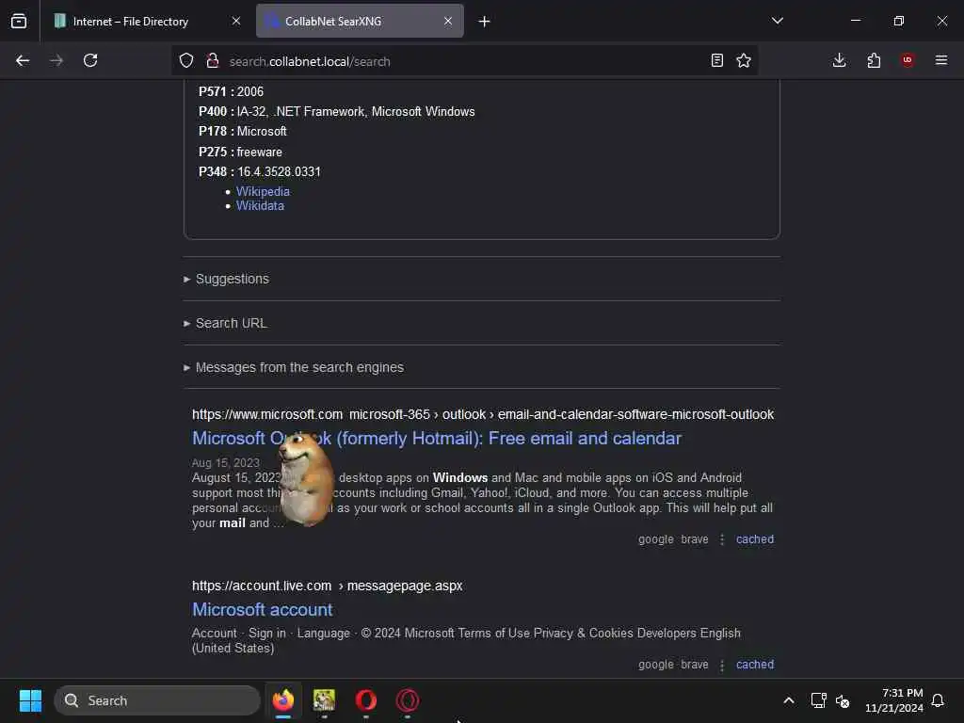List all tabs dropdown arrow
964x723 pixels.
coord(777,21)
